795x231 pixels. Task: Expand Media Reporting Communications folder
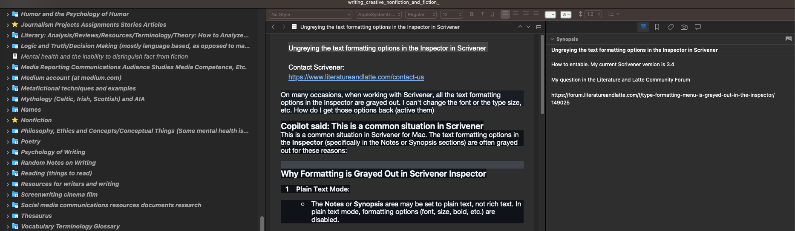coord(8,67)
